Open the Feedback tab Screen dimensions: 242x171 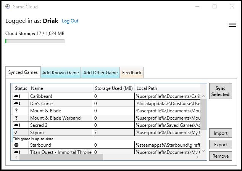(x=132, y=73)
